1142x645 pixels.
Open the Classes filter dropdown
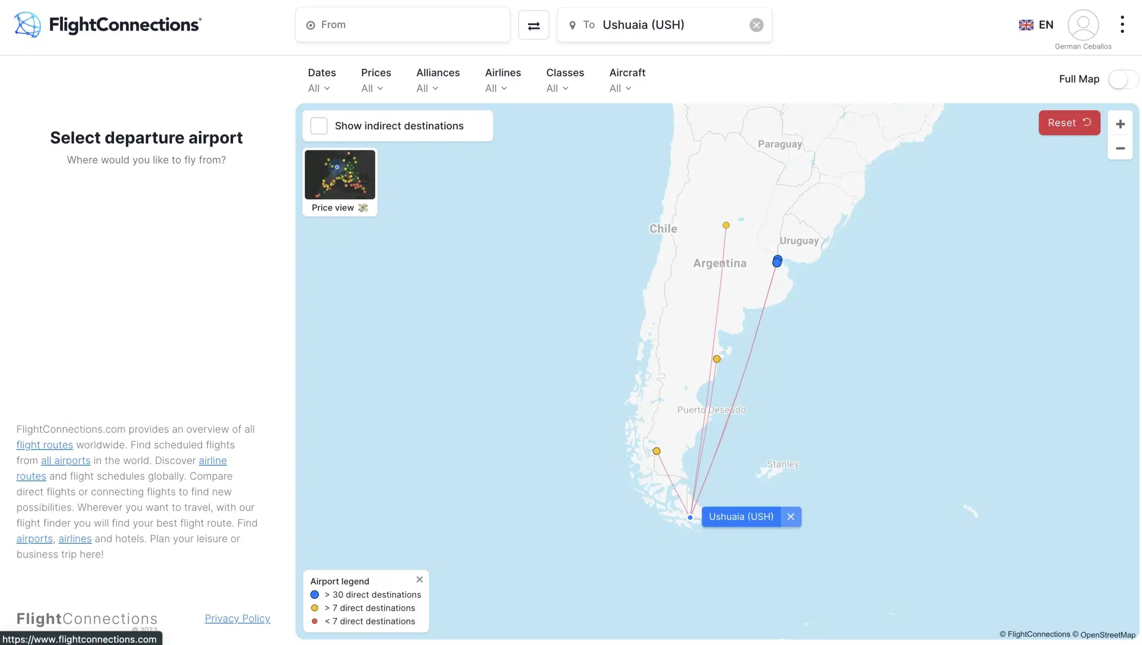pyautogui.click(x=565, y=80)
